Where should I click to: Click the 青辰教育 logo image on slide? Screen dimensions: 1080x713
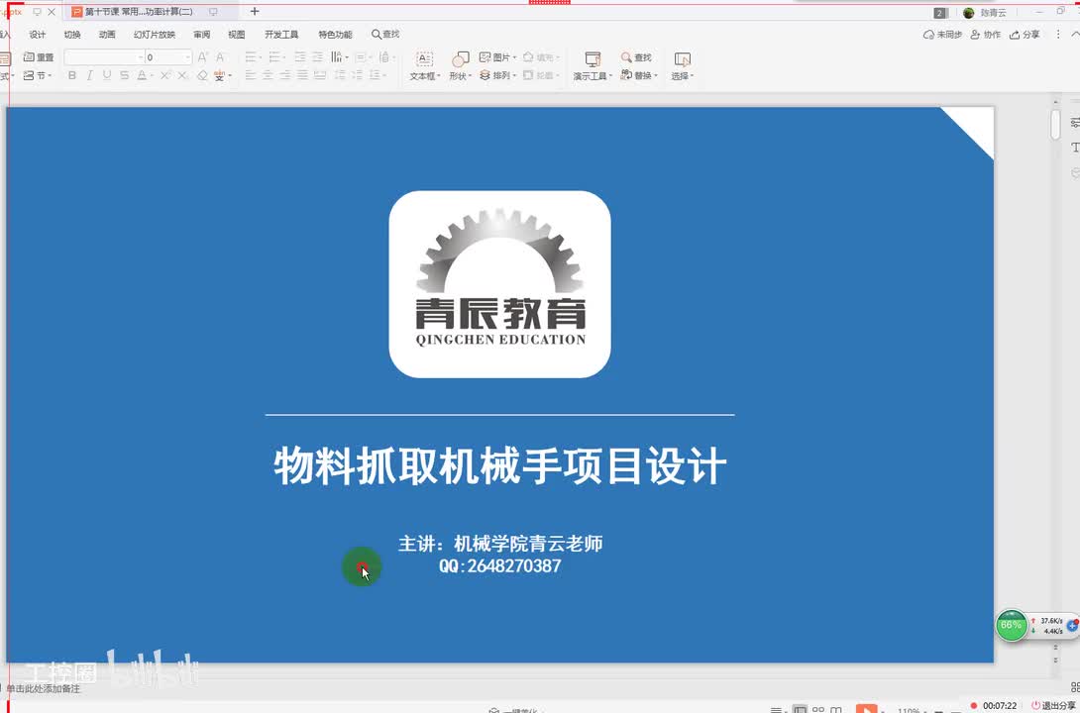500,284
